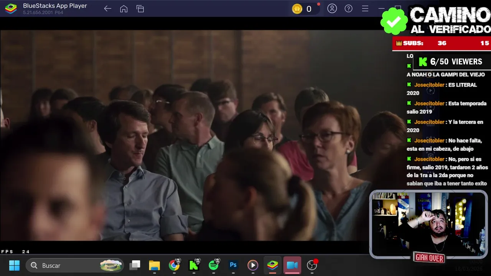Click the CAMINO AL VERIFICADO banner
The height and width of the screenshot is (276, 491).
450,21
